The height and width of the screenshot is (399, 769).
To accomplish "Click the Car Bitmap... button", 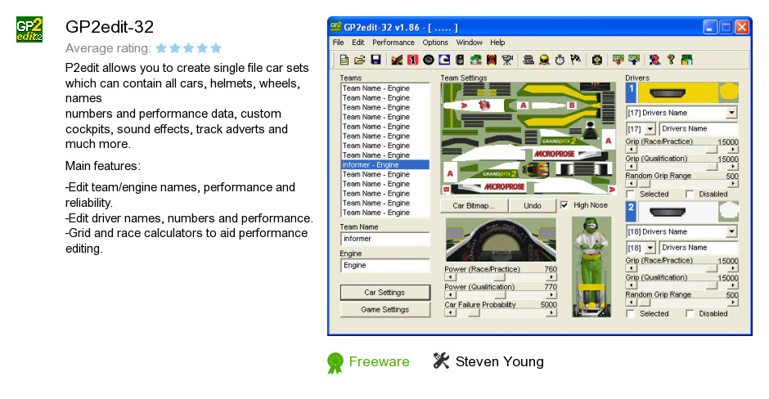I will click(474, 206).
